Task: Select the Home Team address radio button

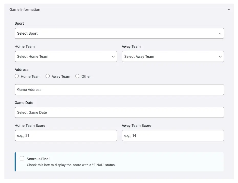Action: click(17, 76)
